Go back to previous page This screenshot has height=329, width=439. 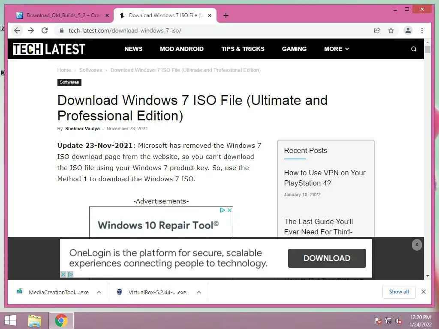point(17,30)
